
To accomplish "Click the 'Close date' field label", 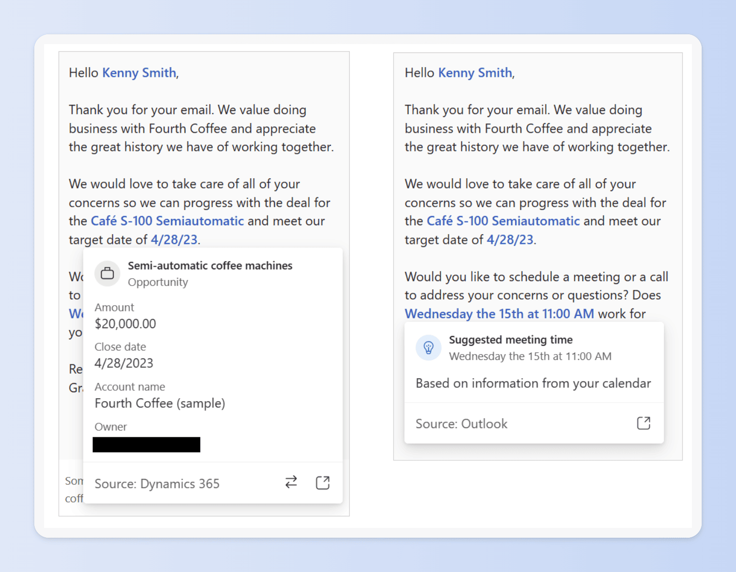I will pos(120,347).
